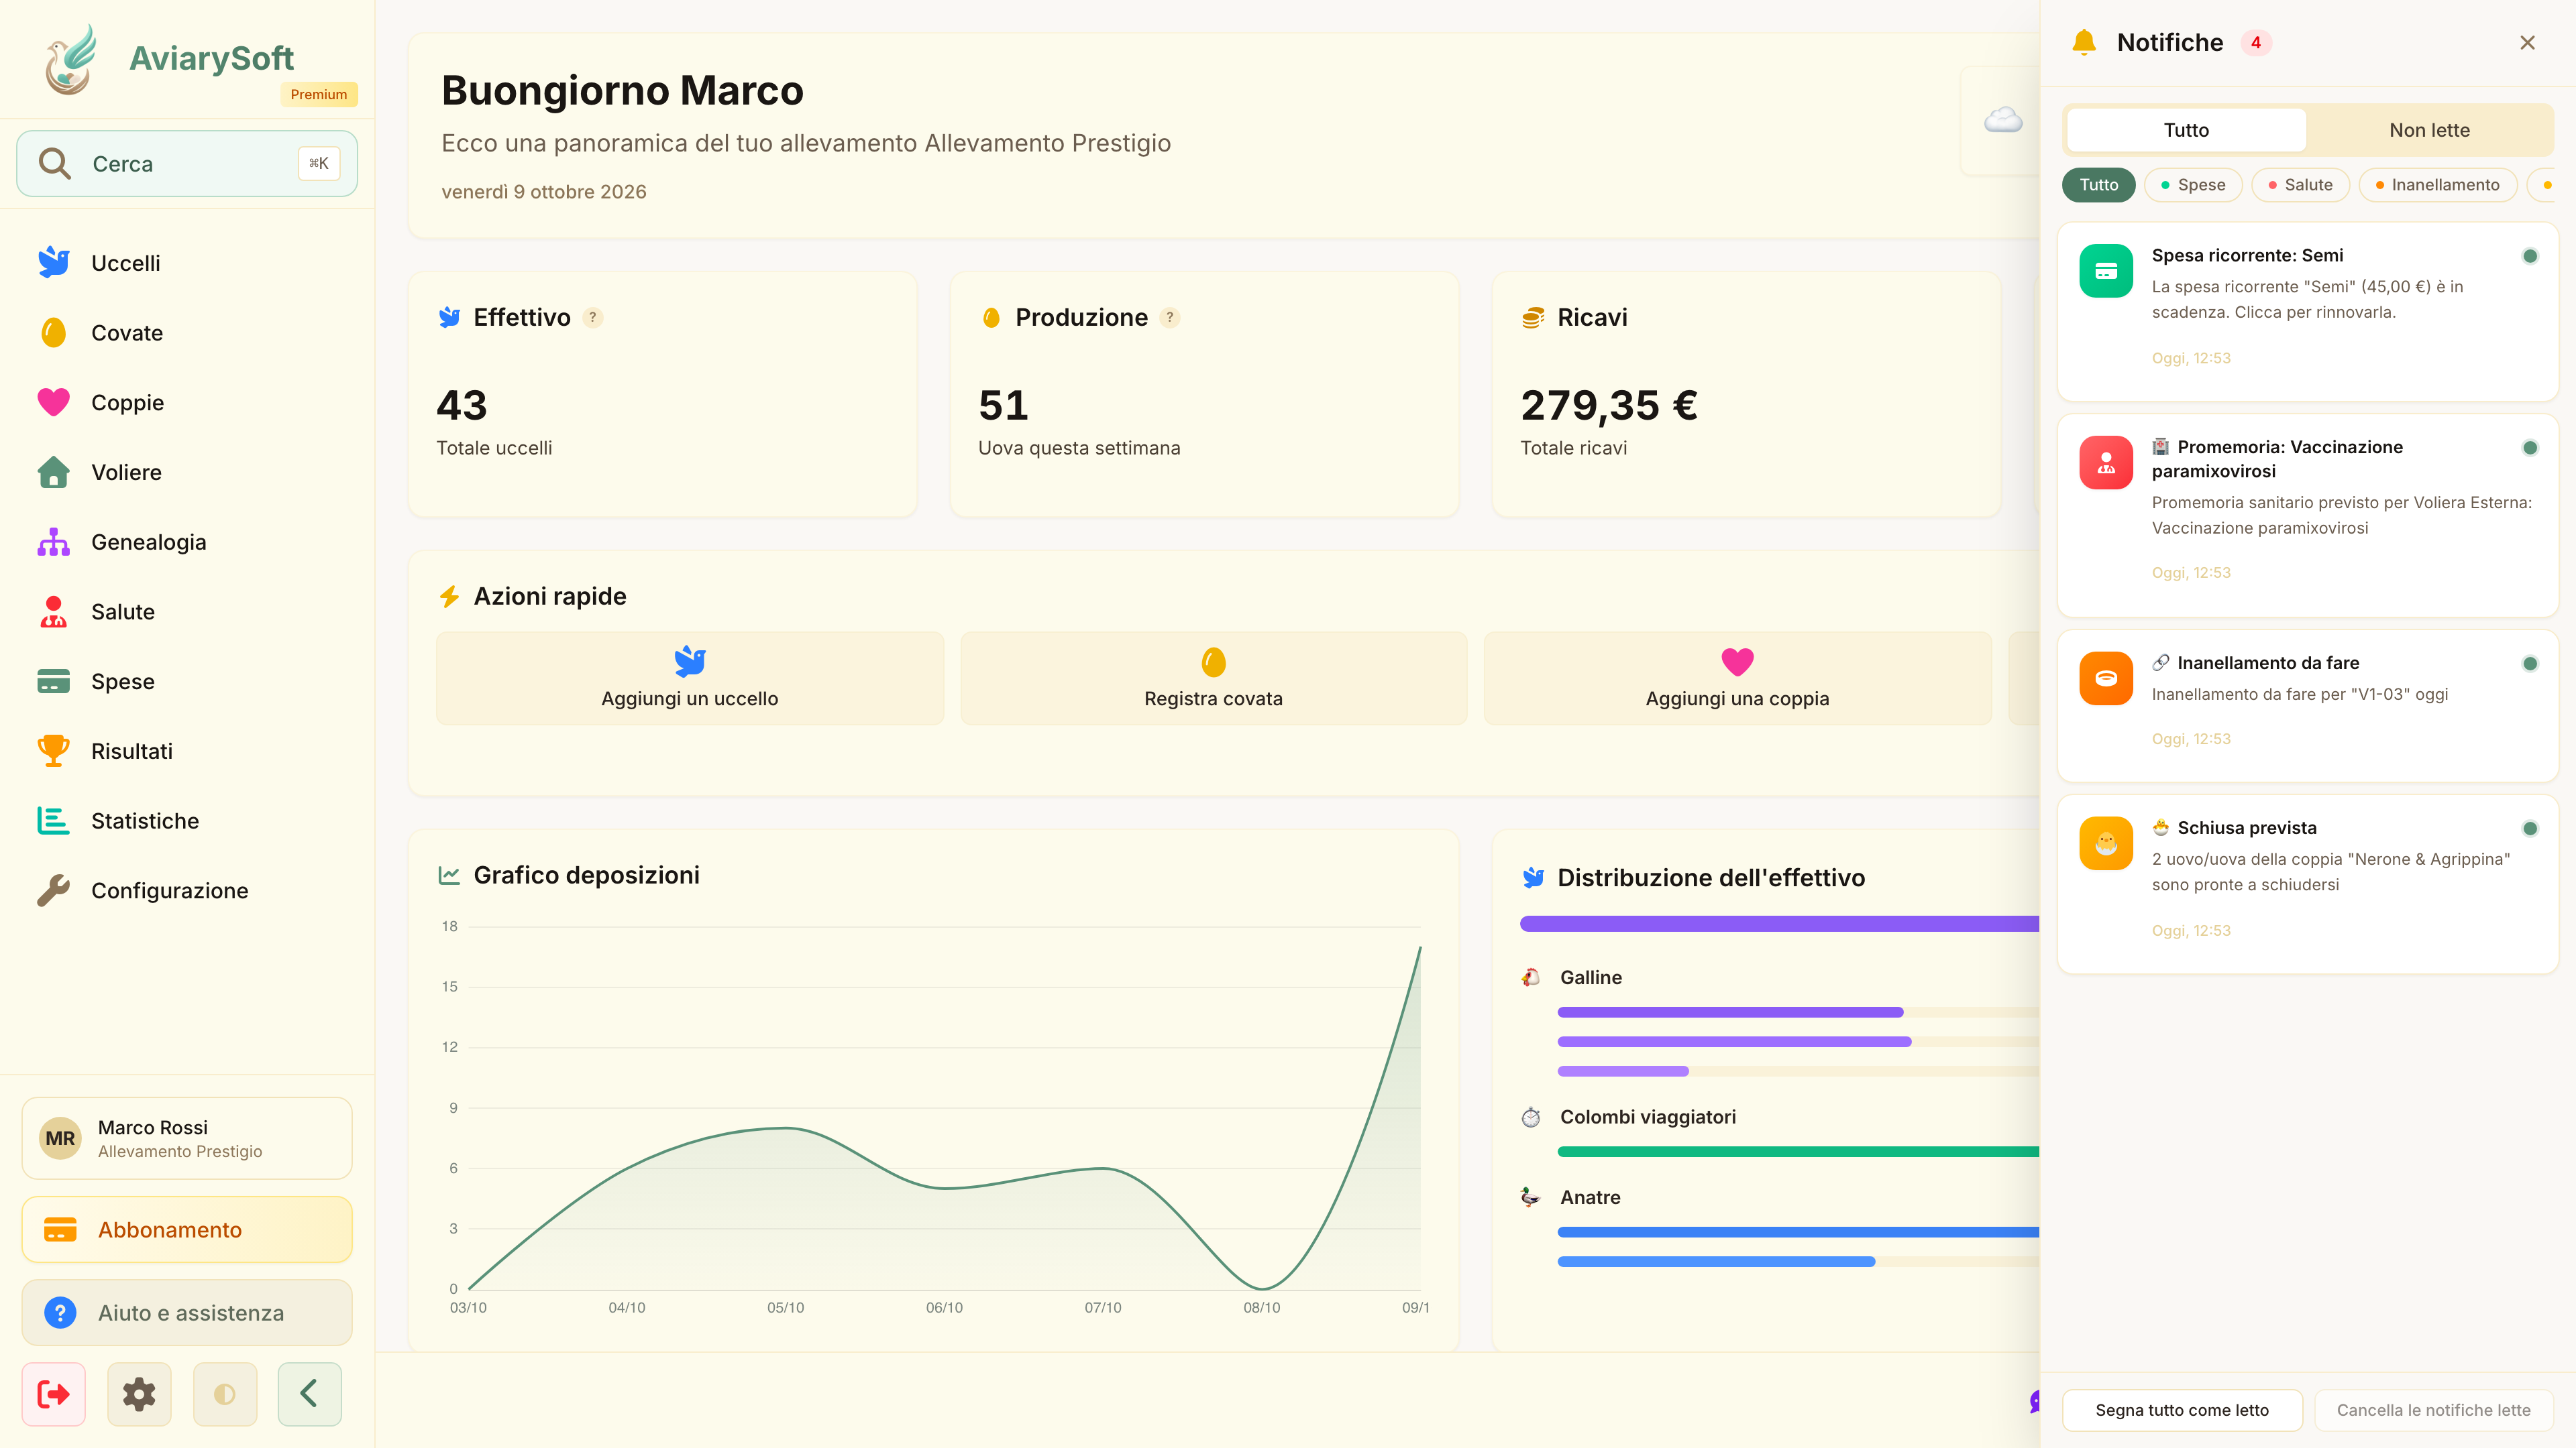Open Aiuto e assistenza

point(187,1313)
